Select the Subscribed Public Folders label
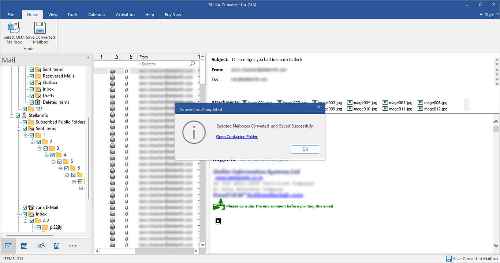 tap(60, 122)
